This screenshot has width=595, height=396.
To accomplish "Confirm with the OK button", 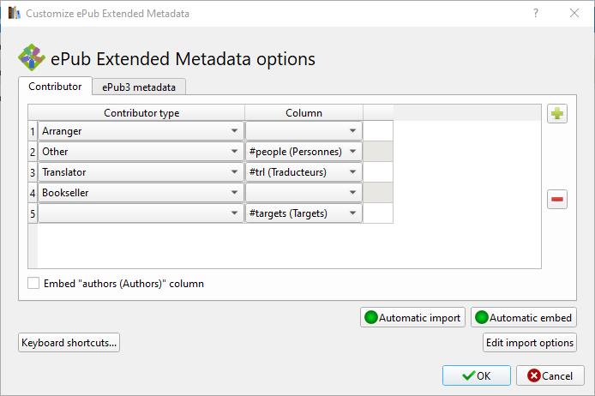I will click(x=476, y=375).
